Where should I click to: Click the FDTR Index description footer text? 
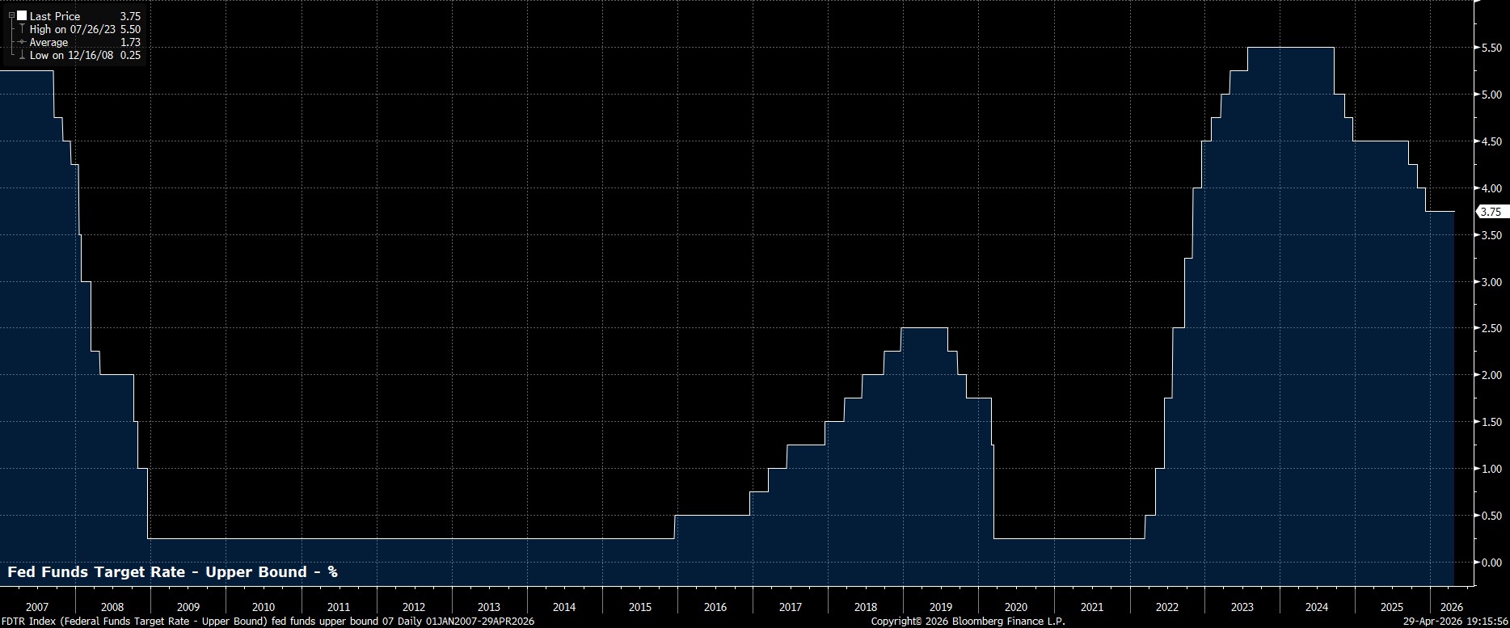coord(267,622)
